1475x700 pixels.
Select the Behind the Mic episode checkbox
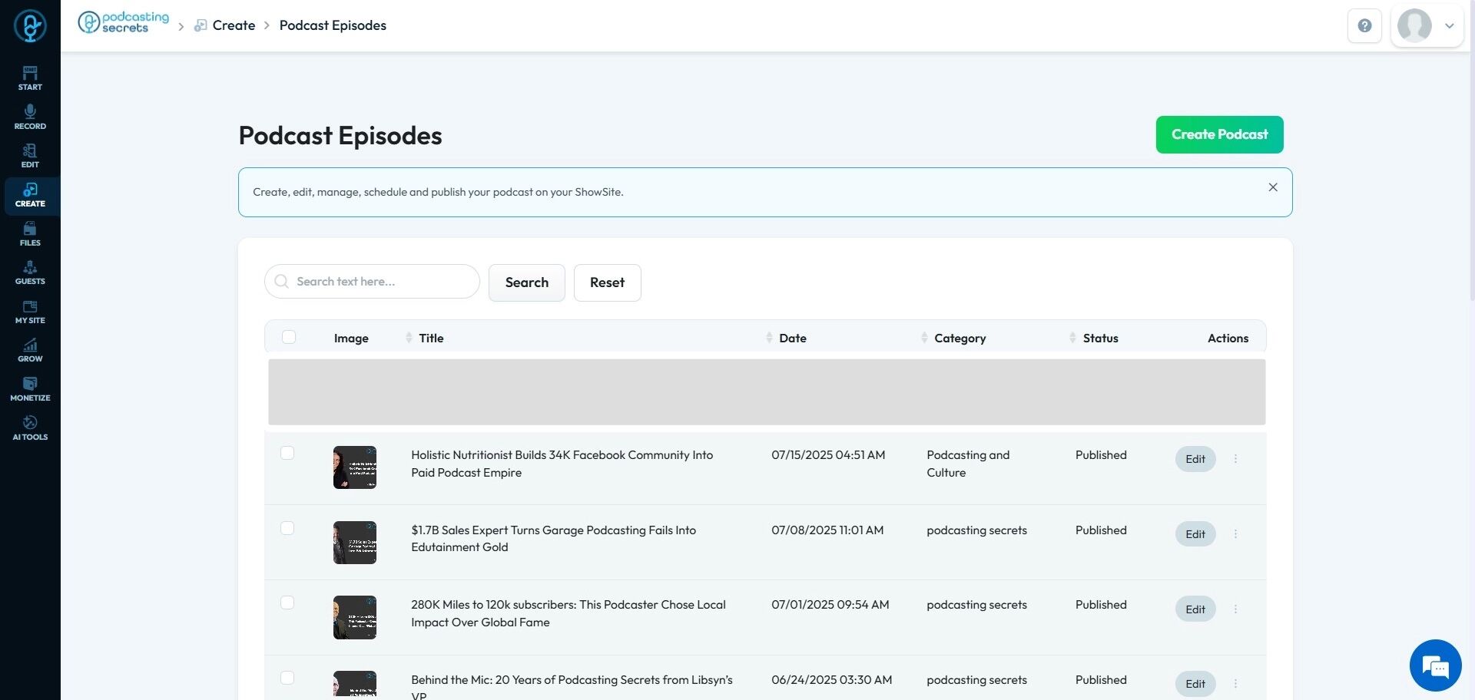point(287,678)
